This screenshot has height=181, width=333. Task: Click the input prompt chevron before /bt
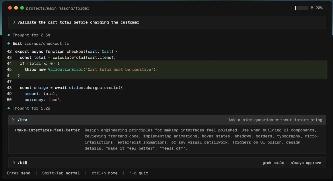[14, 163]
